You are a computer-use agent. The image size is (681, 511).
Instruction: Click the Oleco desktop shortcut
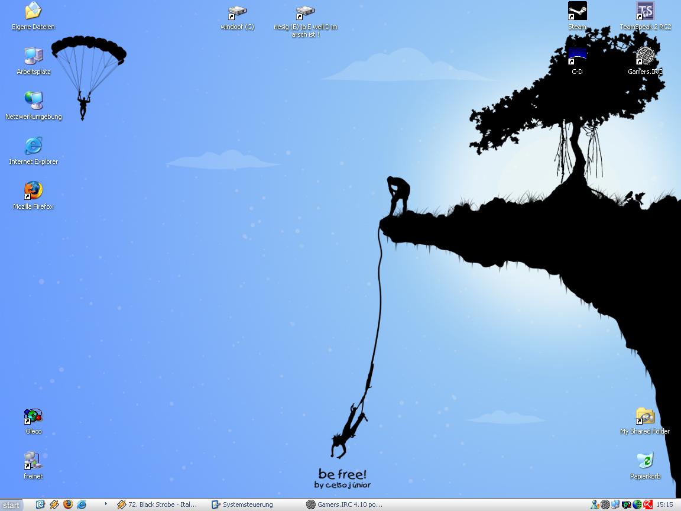click(x=34, y=417)
